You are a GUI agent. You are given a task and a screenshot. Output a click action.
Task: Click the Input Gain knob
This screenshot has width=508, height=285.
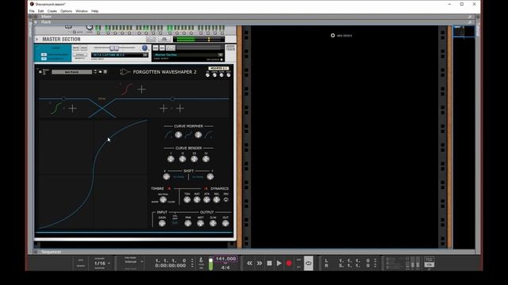[x=162, y=223]
